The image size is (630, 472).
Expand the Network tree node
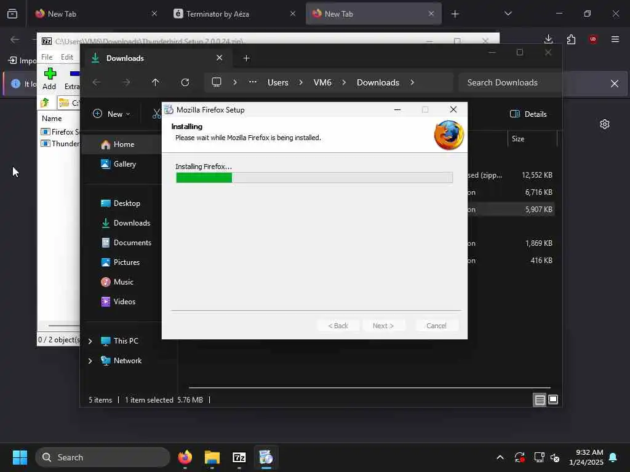click(90, 361)
